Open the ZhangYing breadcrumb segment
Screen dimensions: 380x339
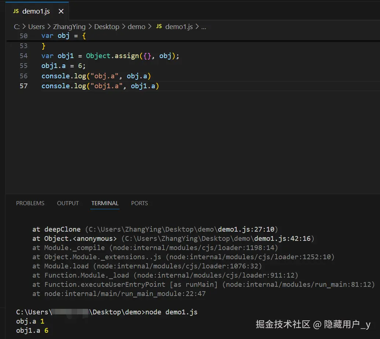pyautogui.click(x=69, y=26)
